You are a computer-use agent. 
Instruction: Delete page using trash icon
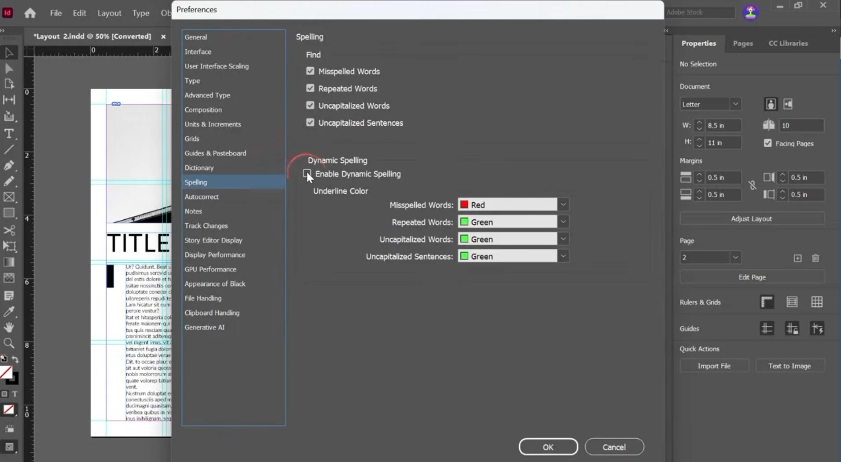815,258
